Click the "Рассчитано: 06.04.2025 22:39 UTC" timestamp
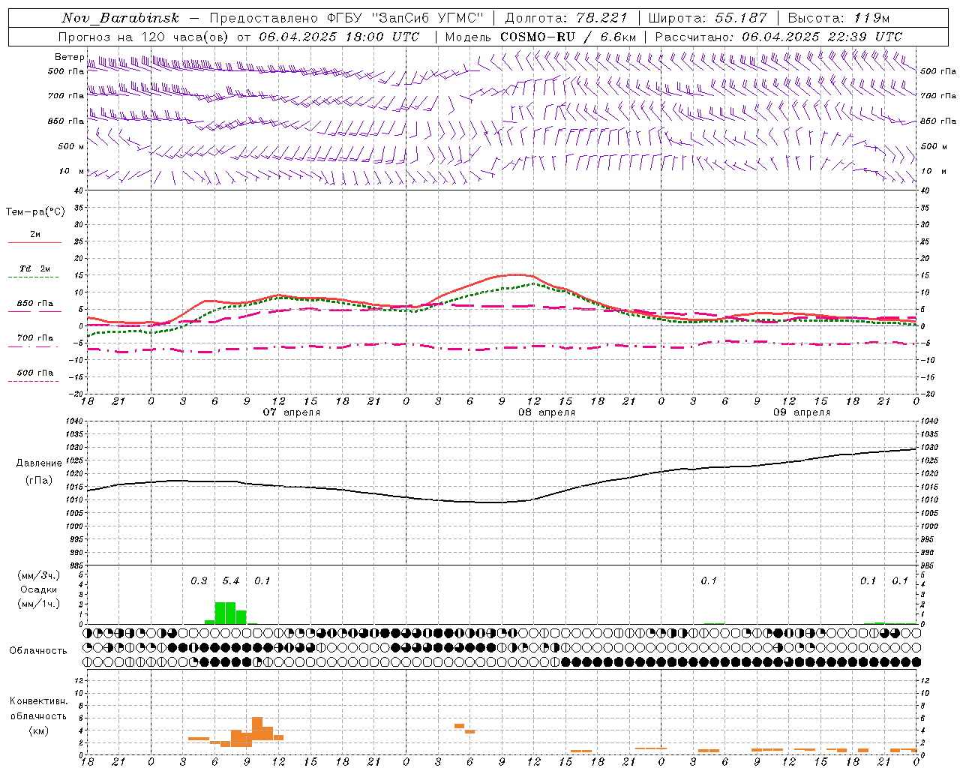Image resolution: width=960 pixels, height=768 pixels. [x=778, y=37]
